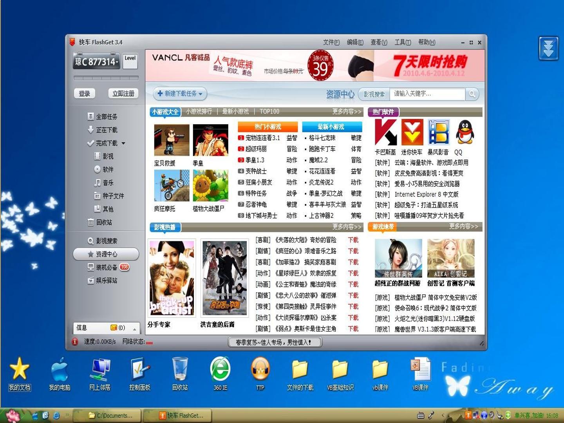Open the 宠物连连看3.1 game link

click(262, 138)
